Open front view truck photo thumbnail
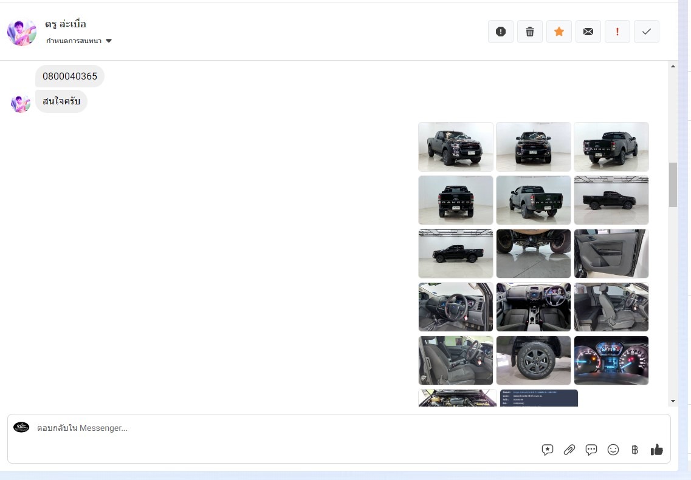This screenshot has height=480, width=691. [533, 147]
